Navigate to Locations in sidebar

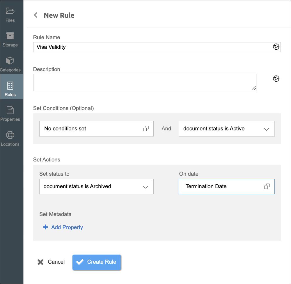10,139
